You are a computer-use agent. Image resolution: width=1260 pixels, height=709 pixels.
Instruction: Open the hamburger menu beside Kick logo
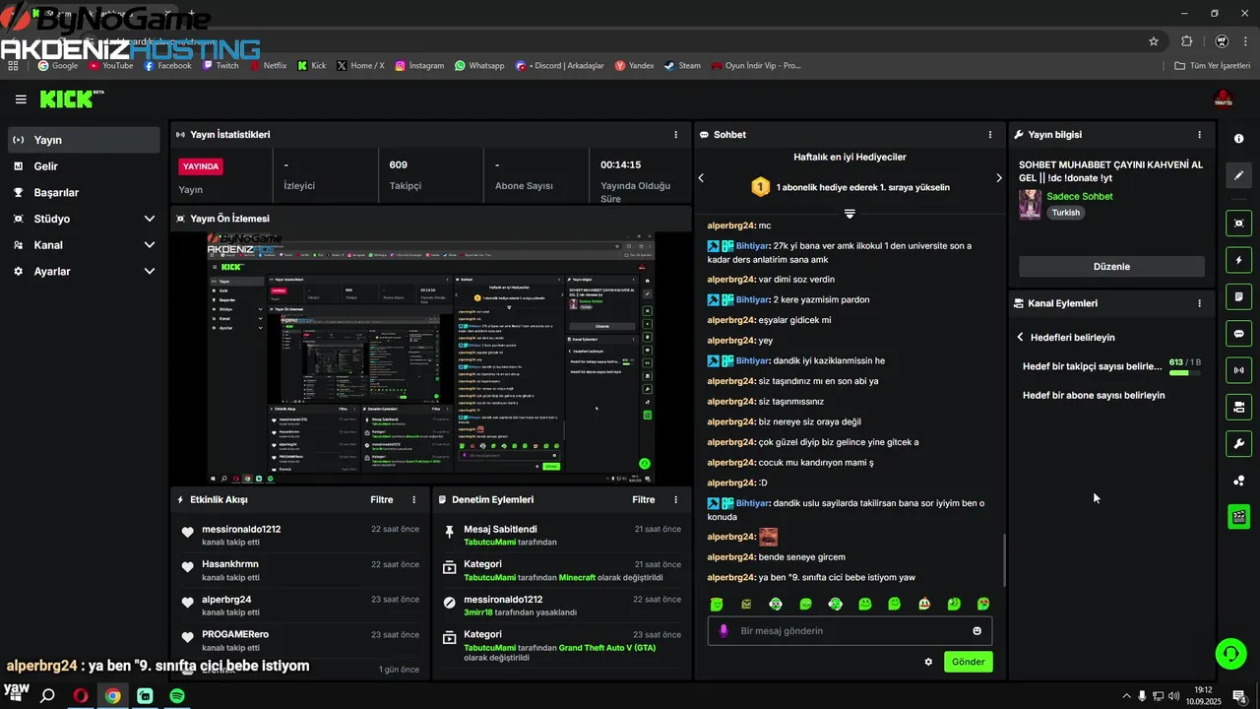(21, 99)
